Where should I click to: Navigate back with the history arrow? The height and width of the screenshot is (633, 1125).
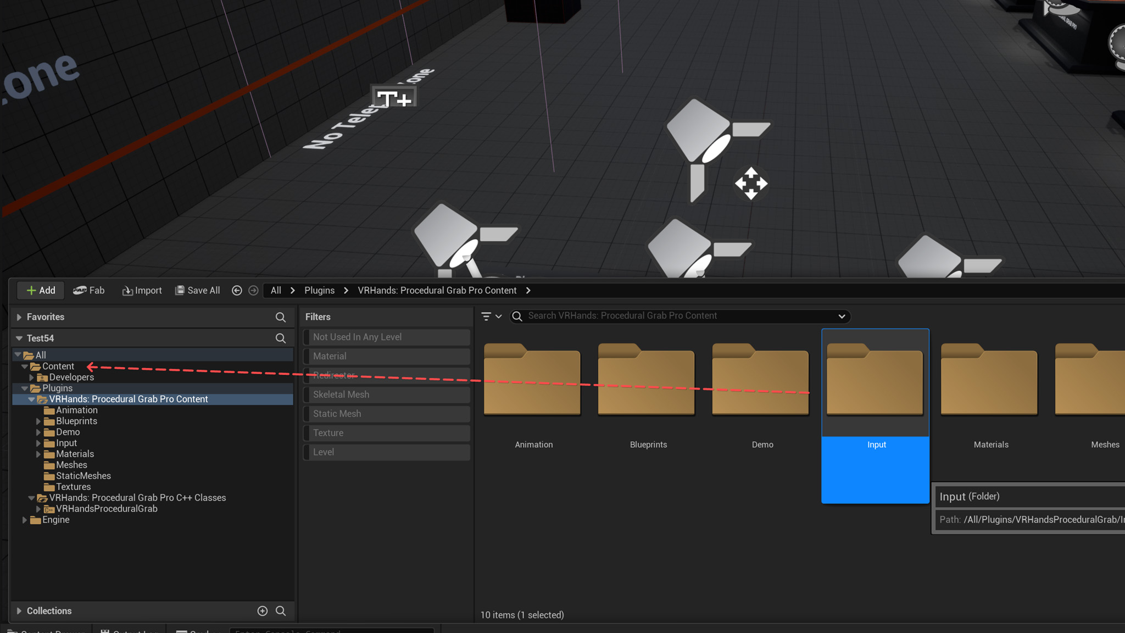pos(237,290)
